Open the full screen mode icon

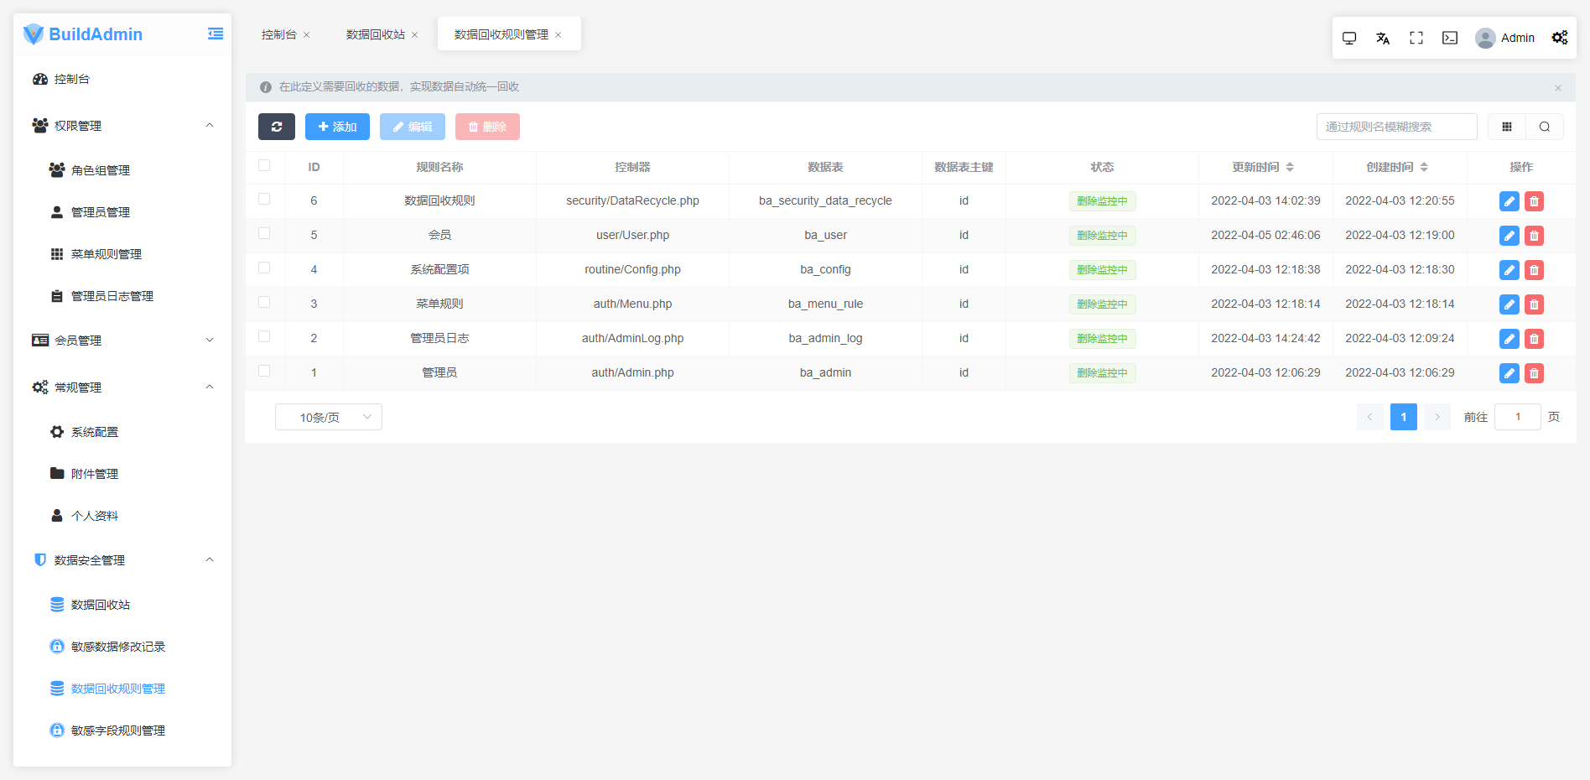point(1416,38)
